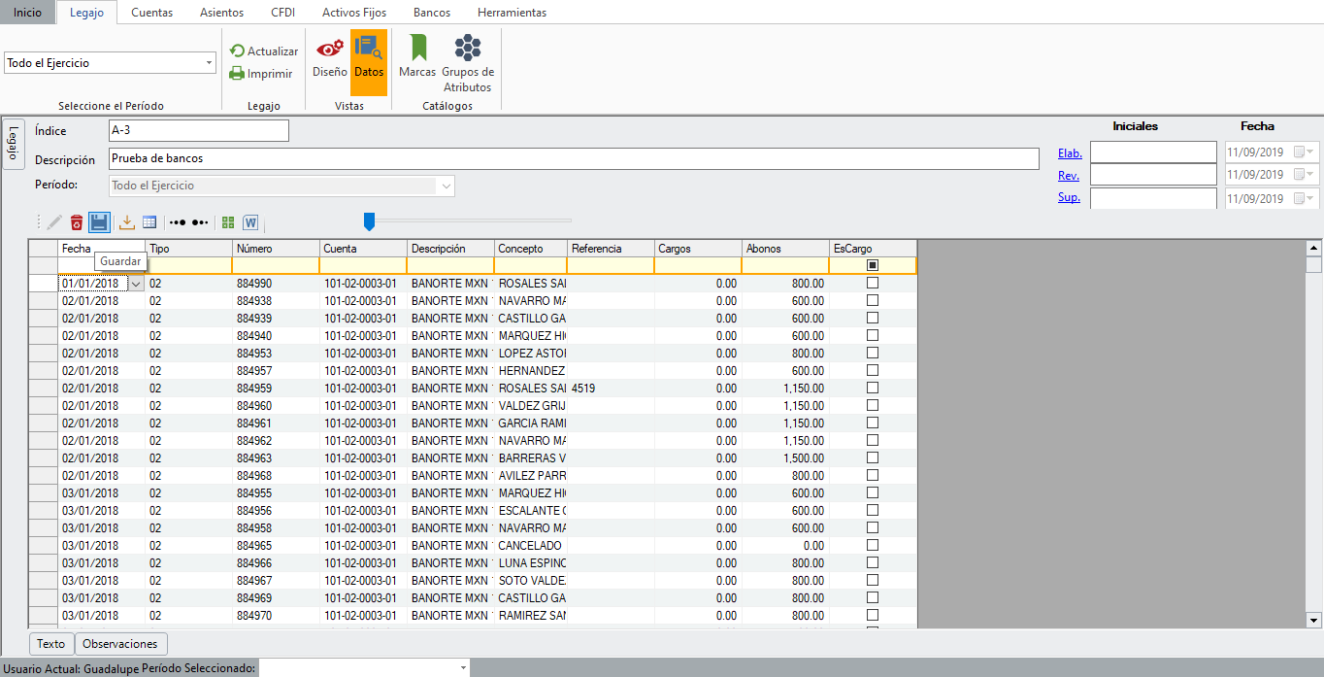Open the Bancos ribbon tab
The image size is (1324, 677).
click(432, 13)
